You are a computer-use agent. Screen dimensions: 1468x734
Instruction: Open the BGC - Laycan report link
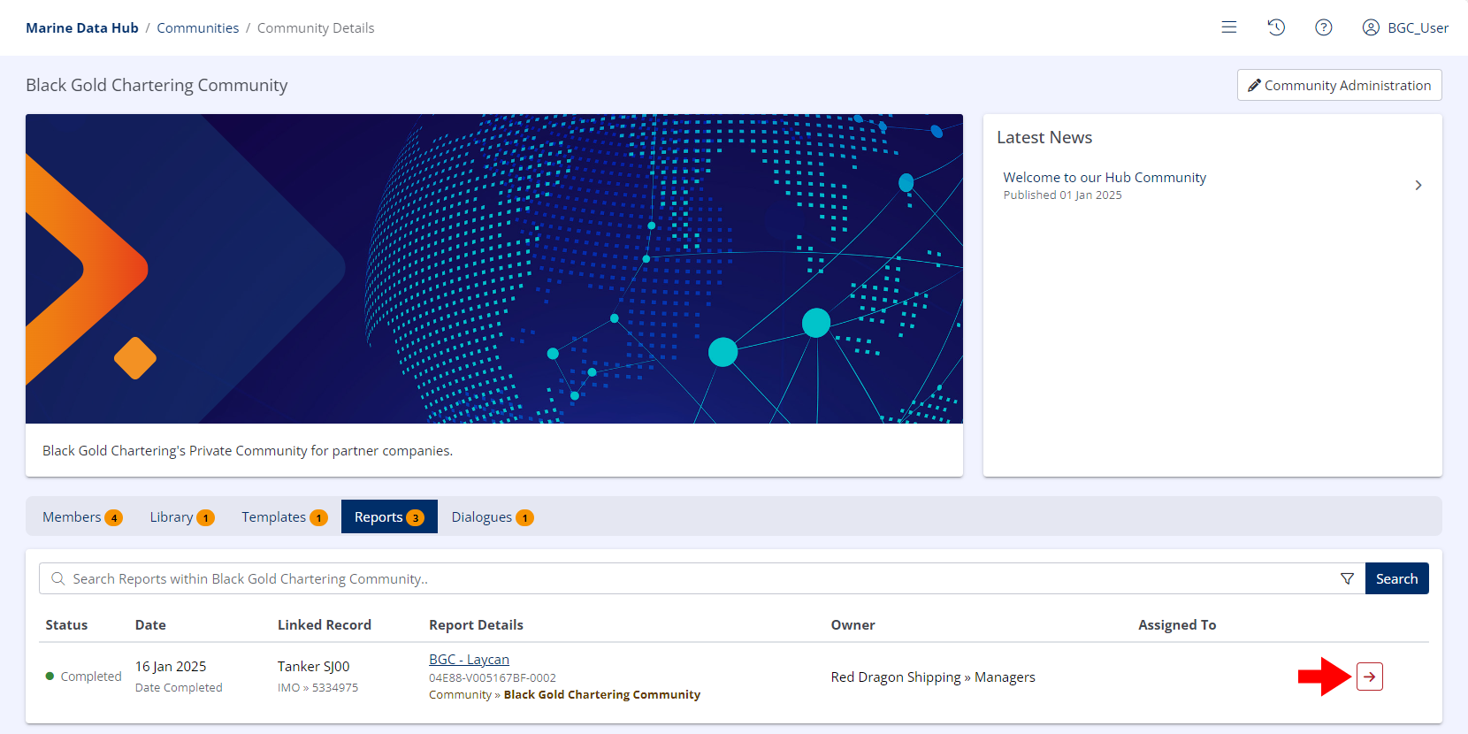[x=469, y=660]
